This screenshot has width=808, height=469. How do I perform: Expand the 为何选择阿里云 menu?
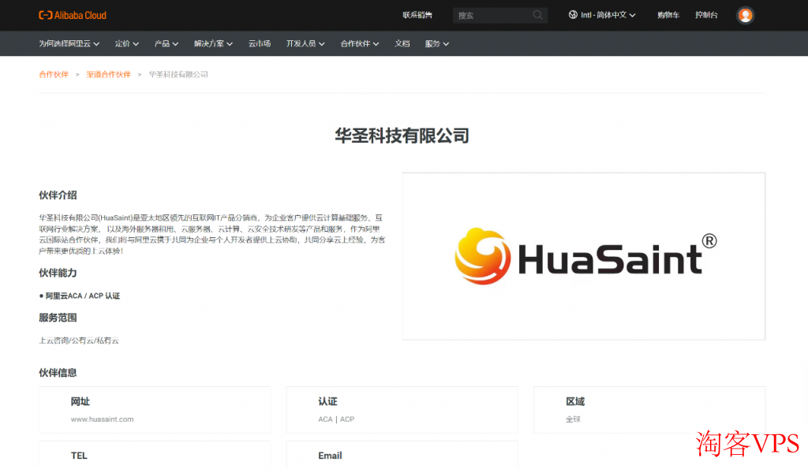[x=69, y=44]
